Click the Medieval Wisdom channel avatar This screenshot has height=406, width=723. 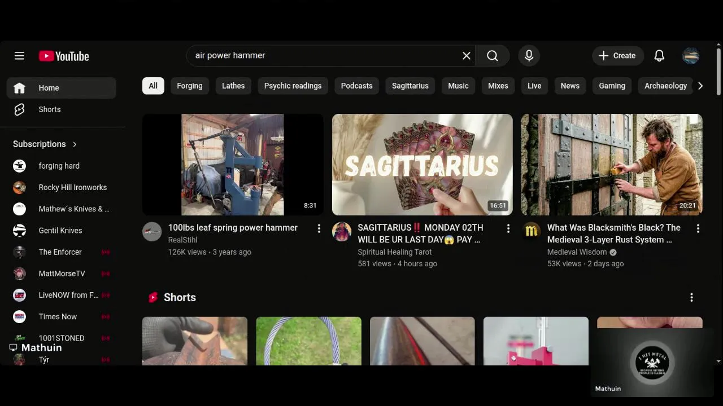coord(531,232)
